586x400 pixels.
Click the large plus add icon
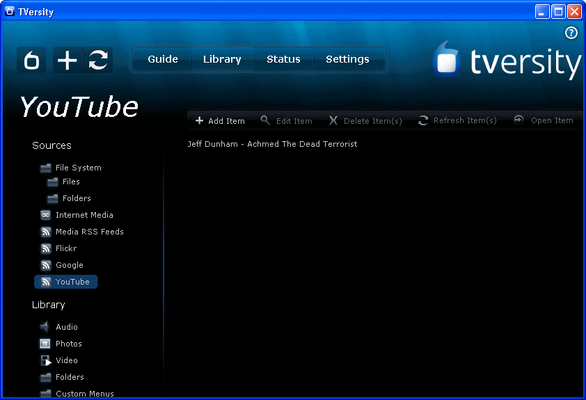click(68, 60)
